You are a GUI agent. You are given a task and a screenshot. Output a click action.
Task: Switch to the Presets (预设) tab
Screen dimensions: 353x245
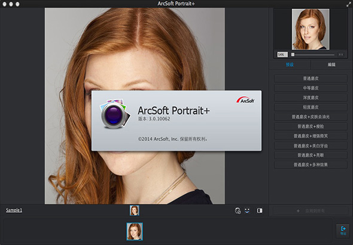(x=290, y=64)
